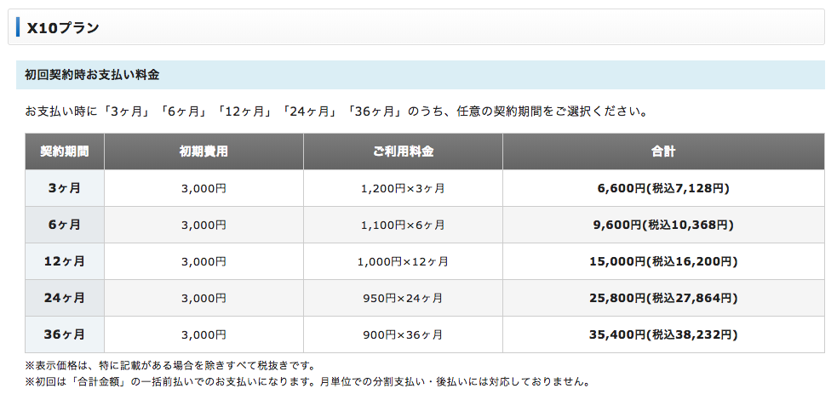This screenshot has height=400, width=837.
Task: Select the 36ヶ月 contract period cell
Action: tap(65, 335)
